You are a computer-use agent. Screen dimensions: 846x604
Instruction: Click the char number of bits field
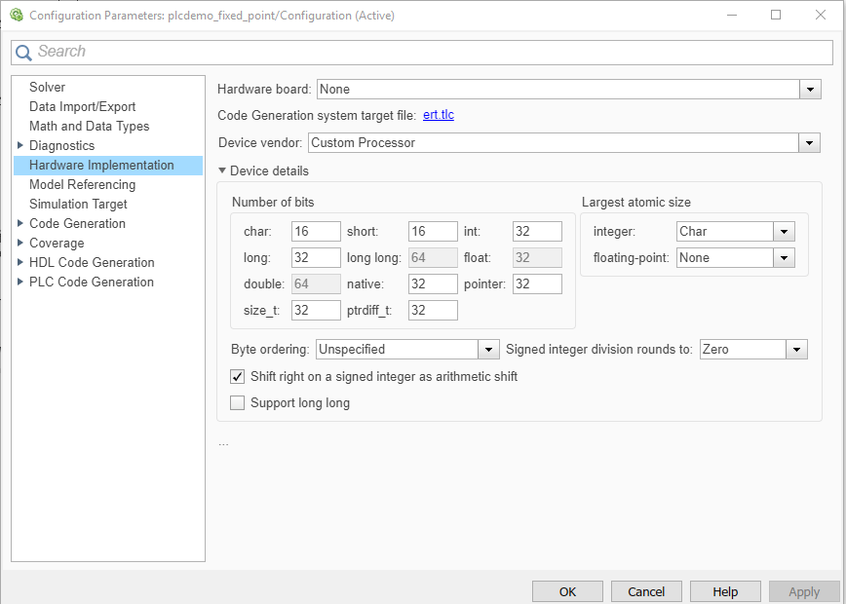(316, 232)
